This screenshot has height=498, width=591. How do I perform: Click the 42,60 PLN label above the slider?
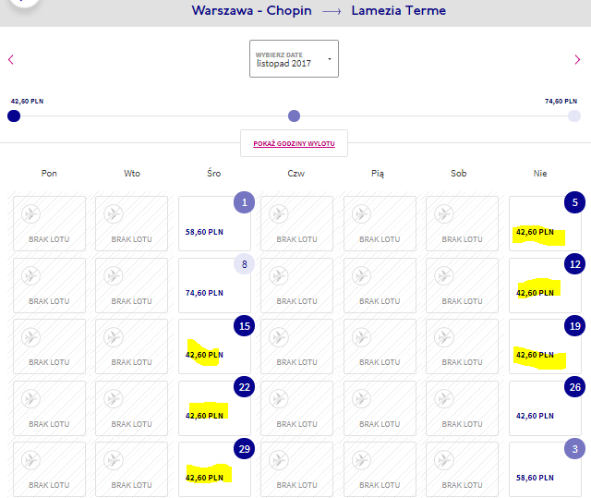[x=27, y=101]
